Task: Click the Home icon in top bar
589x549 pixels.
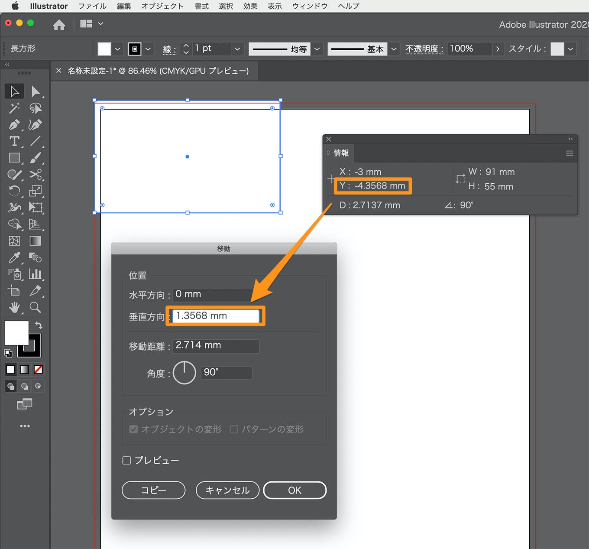Action: pos(59,25)
